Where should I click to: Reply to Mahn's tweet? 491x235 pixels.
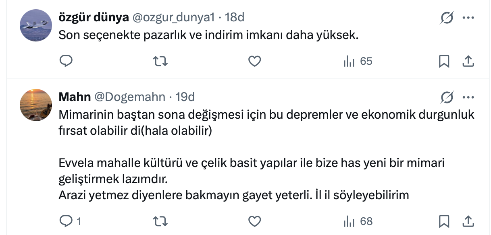(x=66, y=221)
